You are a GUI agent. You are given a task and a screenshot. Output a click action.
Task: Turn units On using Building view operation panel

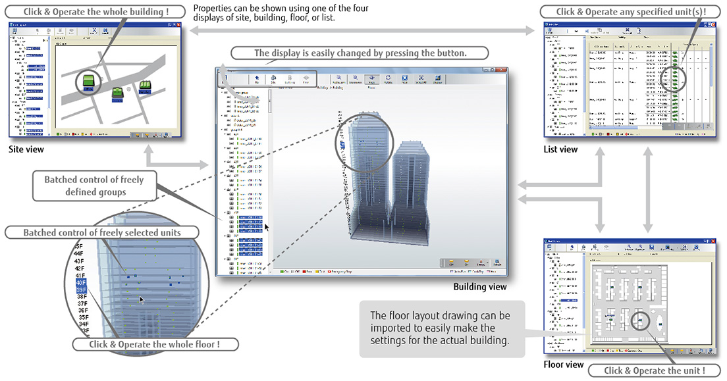(x=450, y=262)
